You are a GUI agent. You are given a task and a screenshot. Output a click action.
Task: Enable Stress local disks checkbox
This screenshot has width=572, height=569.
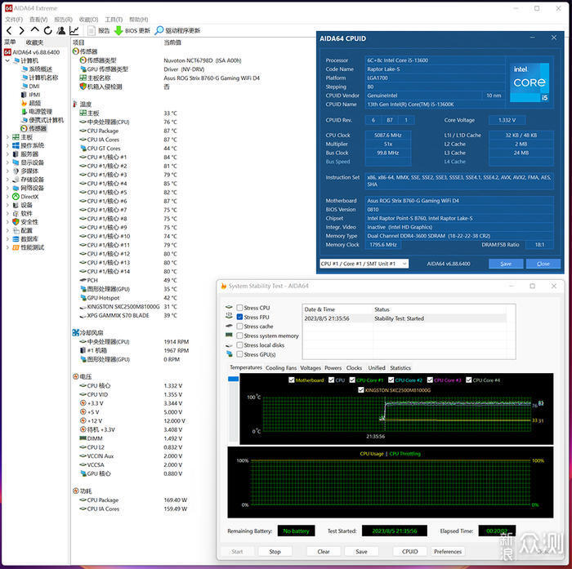click(x=239, y=345)
